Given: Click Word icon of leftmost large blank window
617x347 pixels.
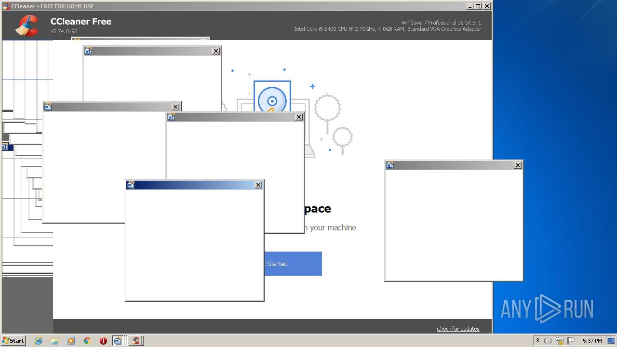Looking at the screenshot, I should click(x=48, y=107).
